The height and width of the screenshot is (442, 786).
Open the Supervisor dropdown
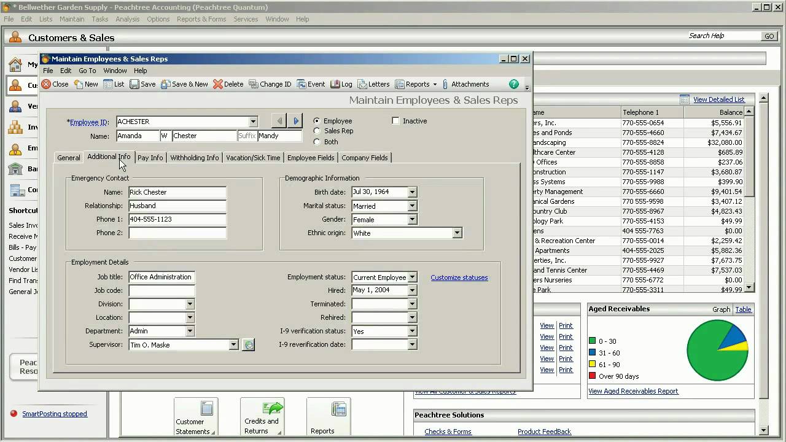click(233, 345)
